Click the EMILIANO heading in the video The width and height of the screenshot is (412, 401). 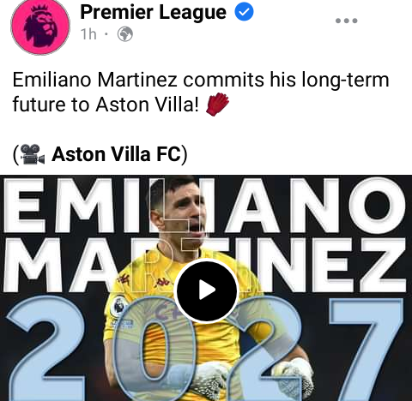point(205,205)
